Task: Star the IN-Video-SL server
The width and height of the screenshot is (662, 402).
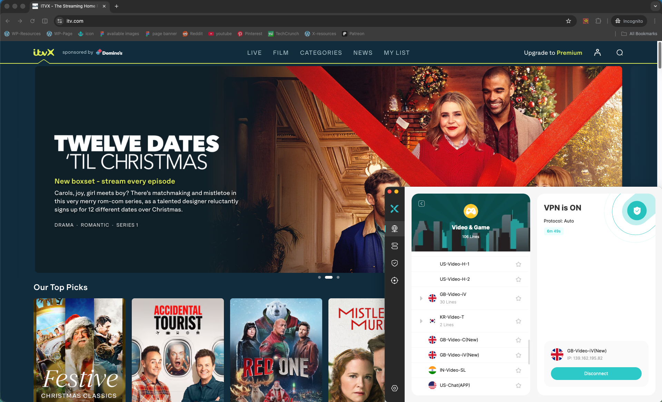Action: (x=518, y=370)
